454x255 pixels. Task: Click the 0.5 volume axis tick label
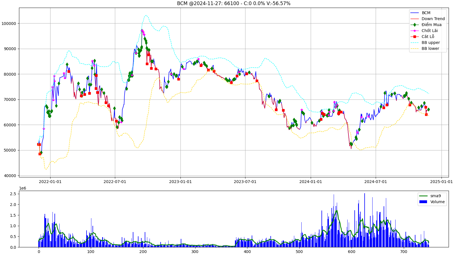pyautogui.click(x=13, y=237)
